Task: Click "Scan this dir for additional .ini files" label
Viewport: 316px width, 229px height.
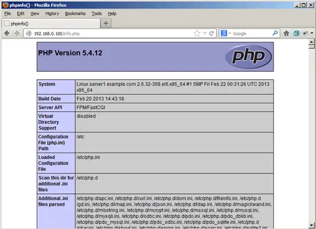Action: click(56, 184)
